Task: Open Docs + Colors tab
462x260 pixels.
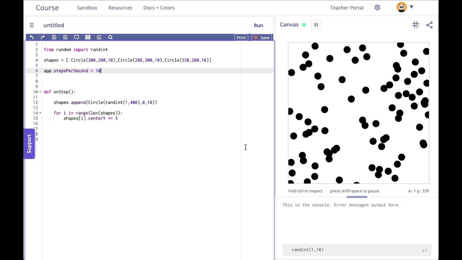Action: point(159,8)
